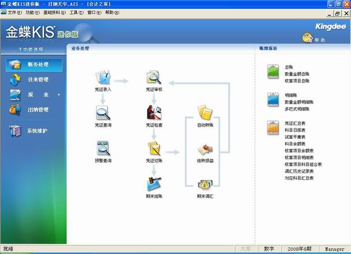
Task: Open the 期末结账 period closing gavel icon
Action: pyautogui.click(x=154, y=183)
